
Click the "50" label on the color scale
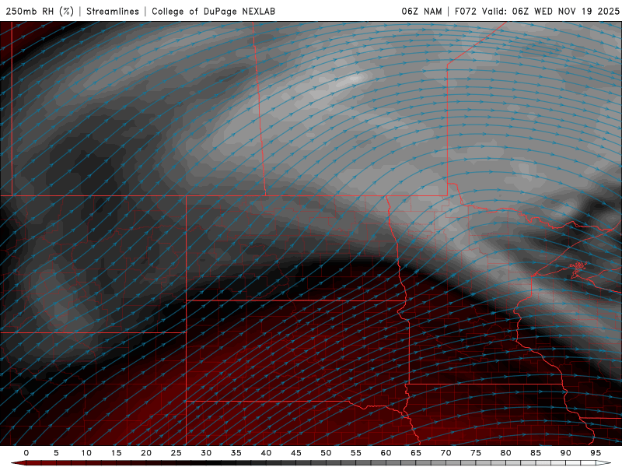tap(326, 453)
